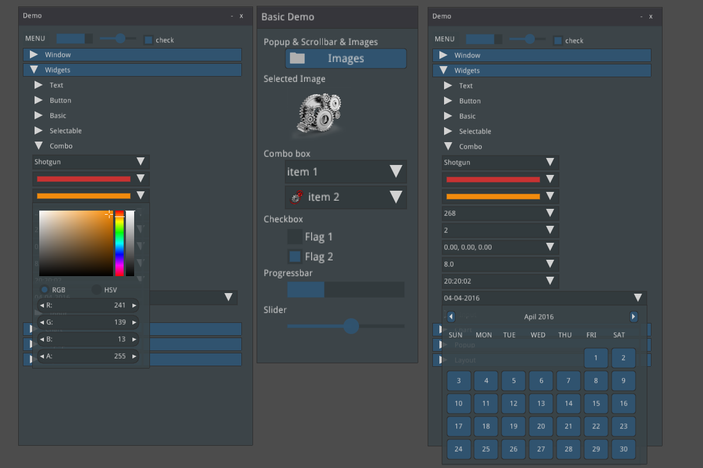Click MENU in the right Demo window

(x=445, y=39)
